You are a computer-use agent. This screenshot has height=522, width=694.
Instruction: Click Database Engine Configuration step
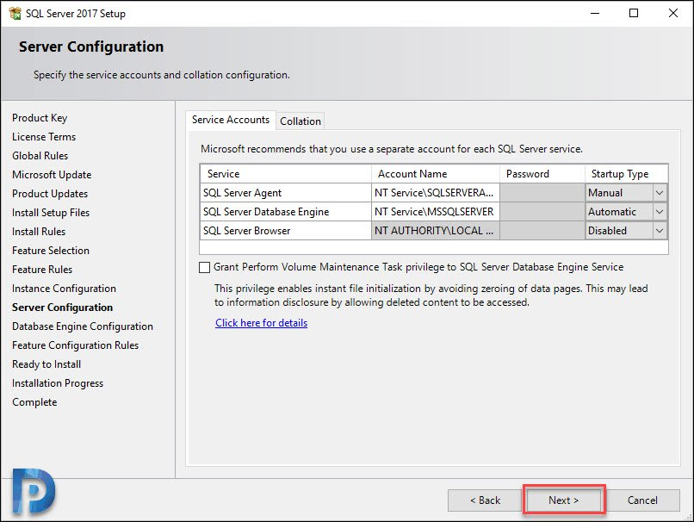click(83, 326)
